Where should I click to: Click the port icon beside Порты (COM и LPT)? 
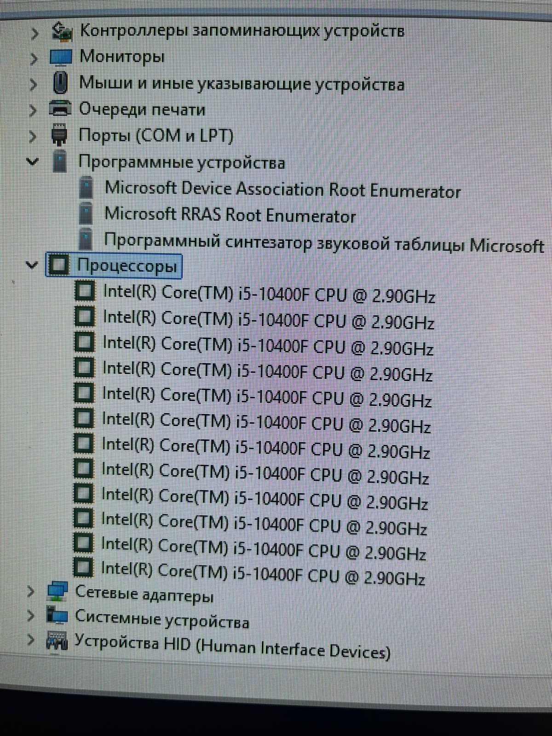coord(59,135)
